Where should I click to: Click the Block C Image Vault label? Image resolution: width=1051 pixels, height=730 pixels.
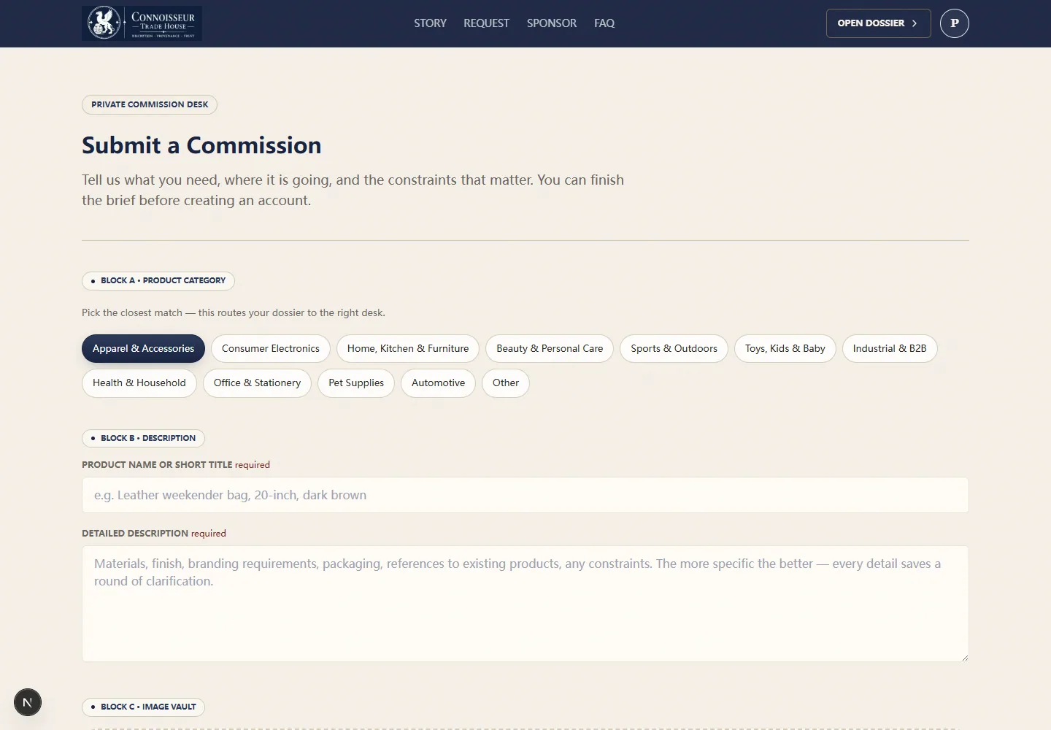tap(143, 707)
